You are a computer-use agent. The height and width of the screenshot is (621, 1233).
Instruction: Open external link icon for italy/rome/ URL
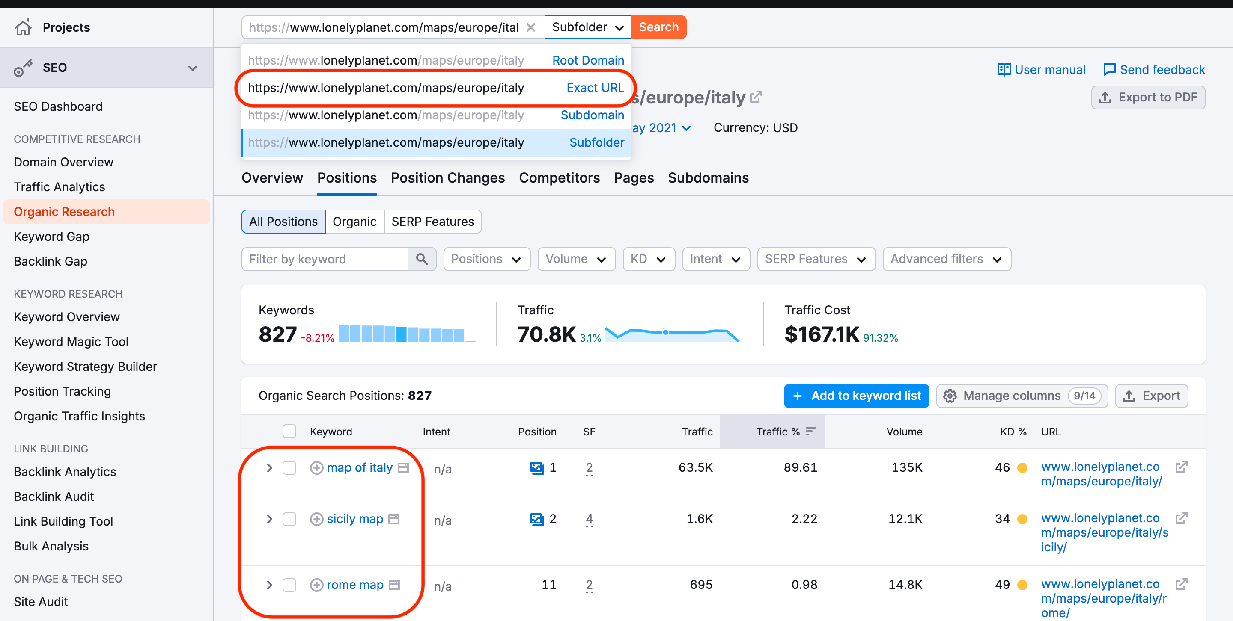pos(1181,584)
